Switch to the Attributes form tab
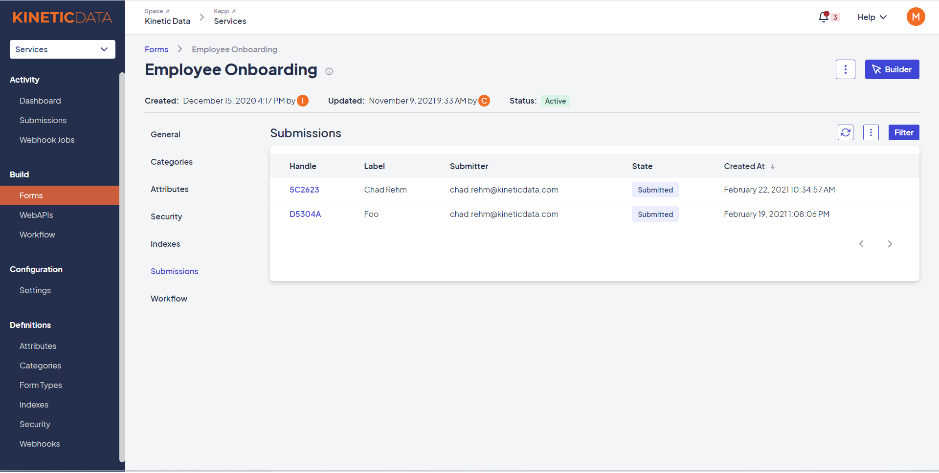Screen dimensions: 939x473 [x=169, y=189]
